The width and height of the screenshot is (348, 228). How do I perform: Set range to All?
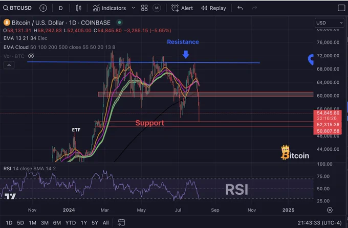click(105, 223)
